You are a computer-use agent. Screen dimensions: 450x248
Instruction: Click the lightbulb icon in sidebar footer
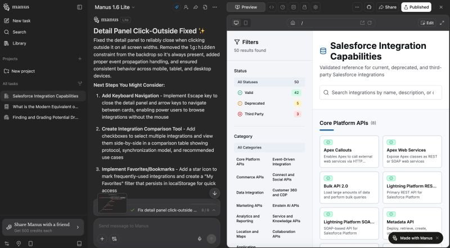[x=19, y=244]
